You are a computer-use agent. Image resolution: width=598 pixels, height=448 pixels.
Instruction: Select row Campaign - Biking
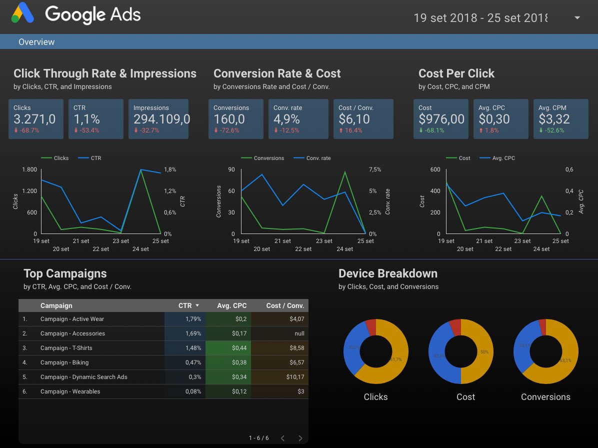[x=163, y=362]
